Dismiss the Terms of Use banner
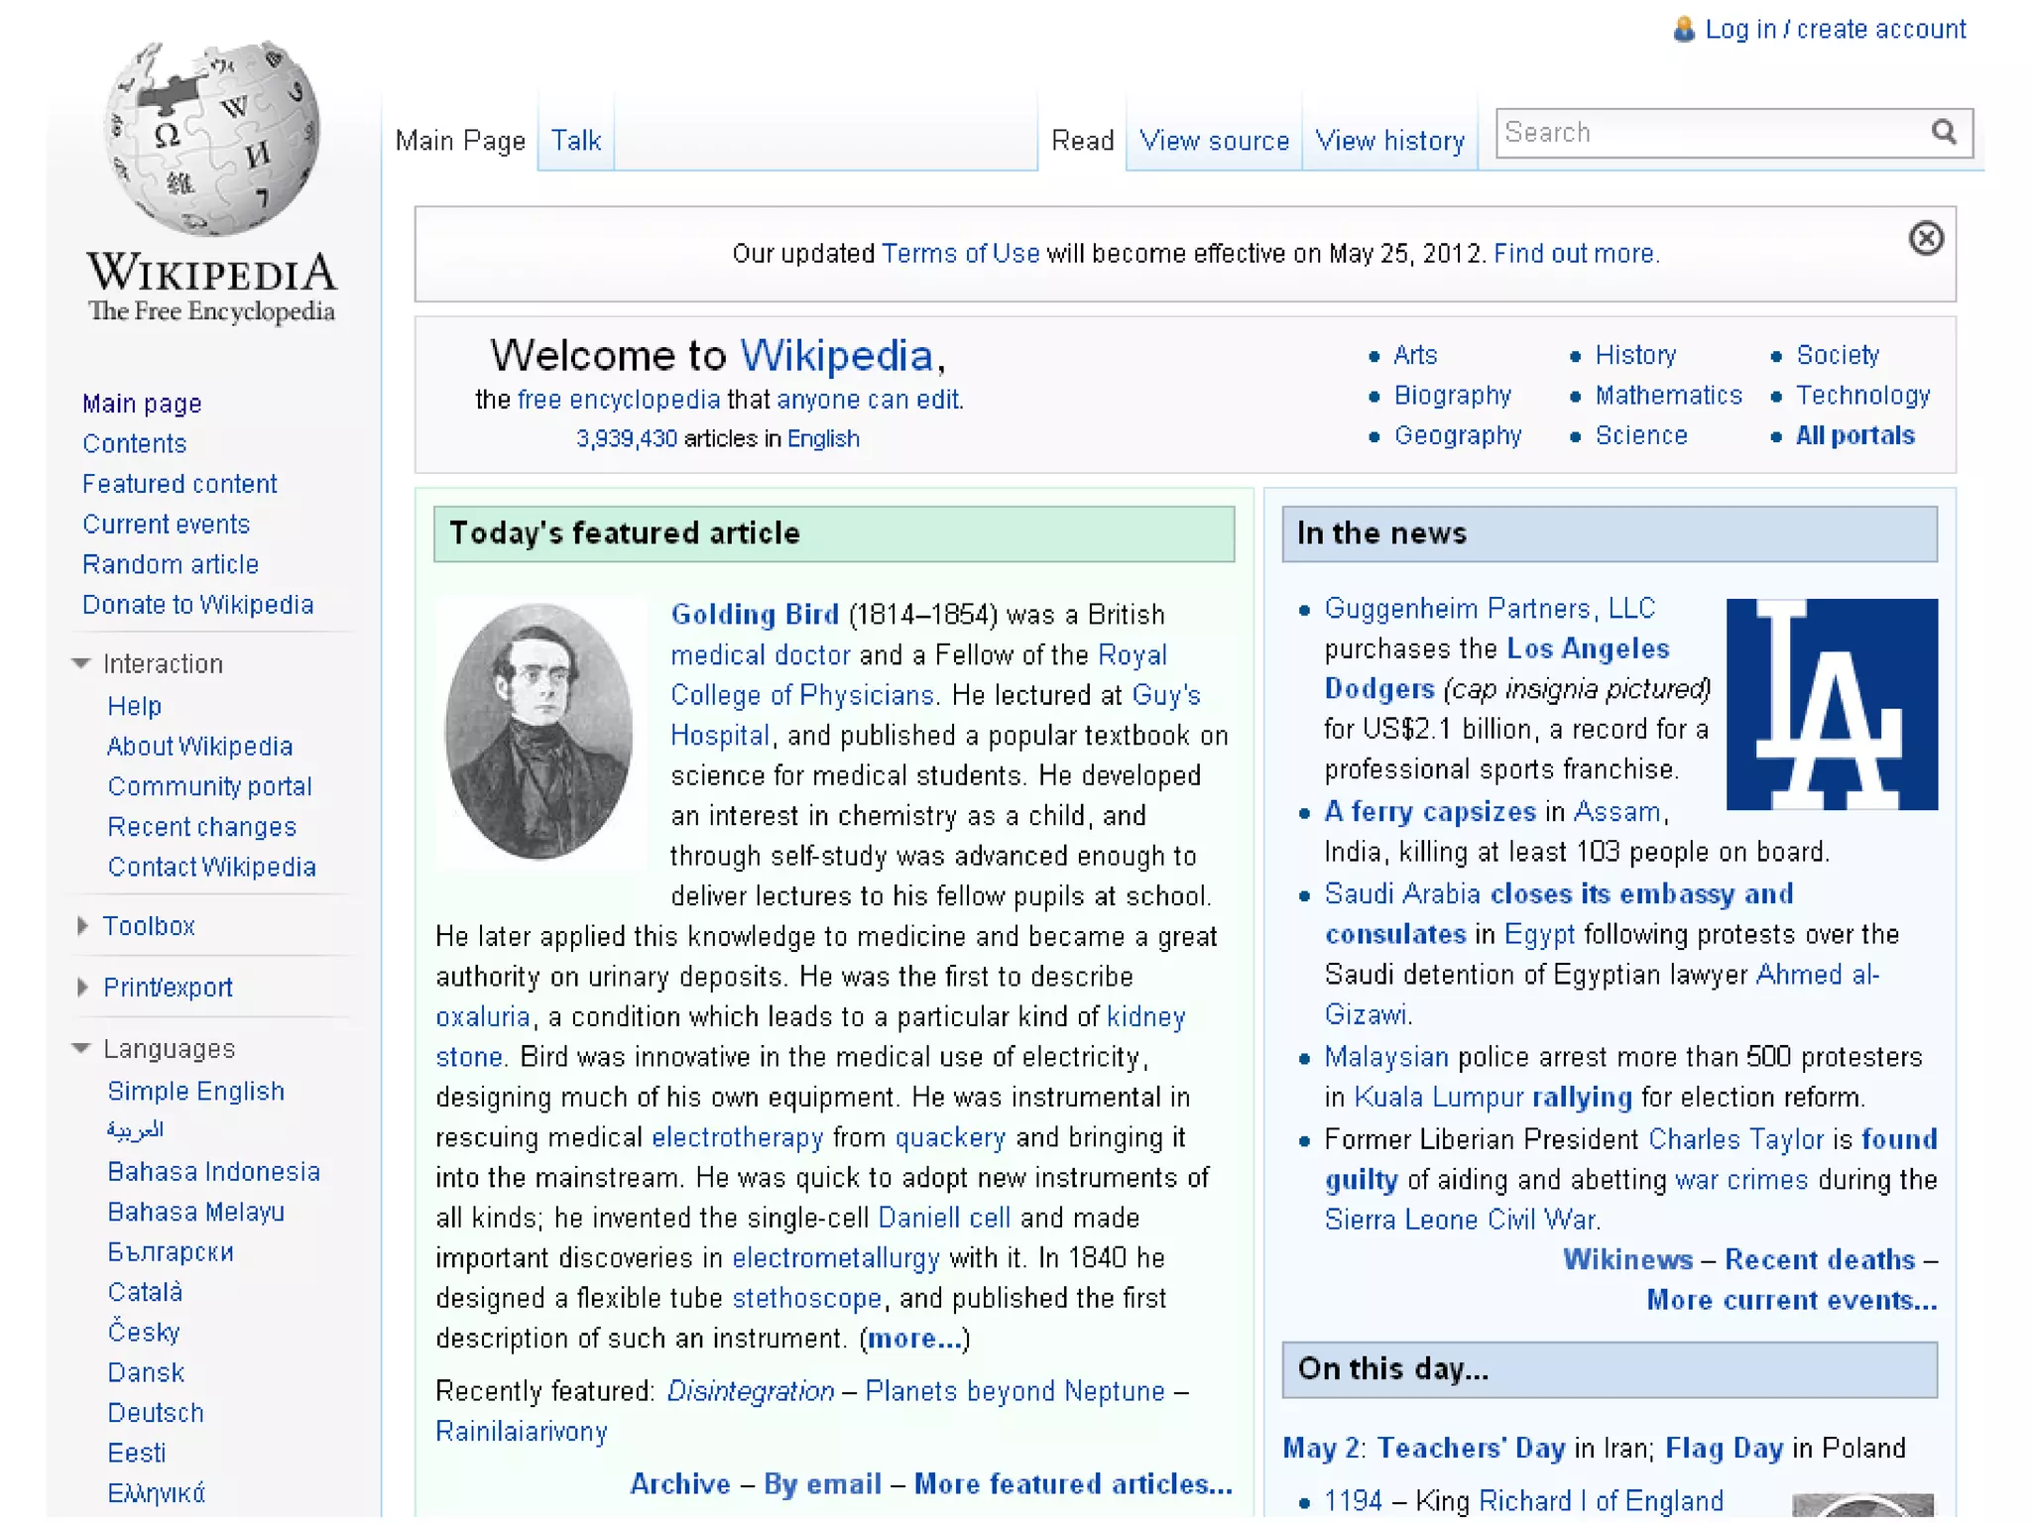Screen dimensions: 2031x1523 tap(1925, 239)
